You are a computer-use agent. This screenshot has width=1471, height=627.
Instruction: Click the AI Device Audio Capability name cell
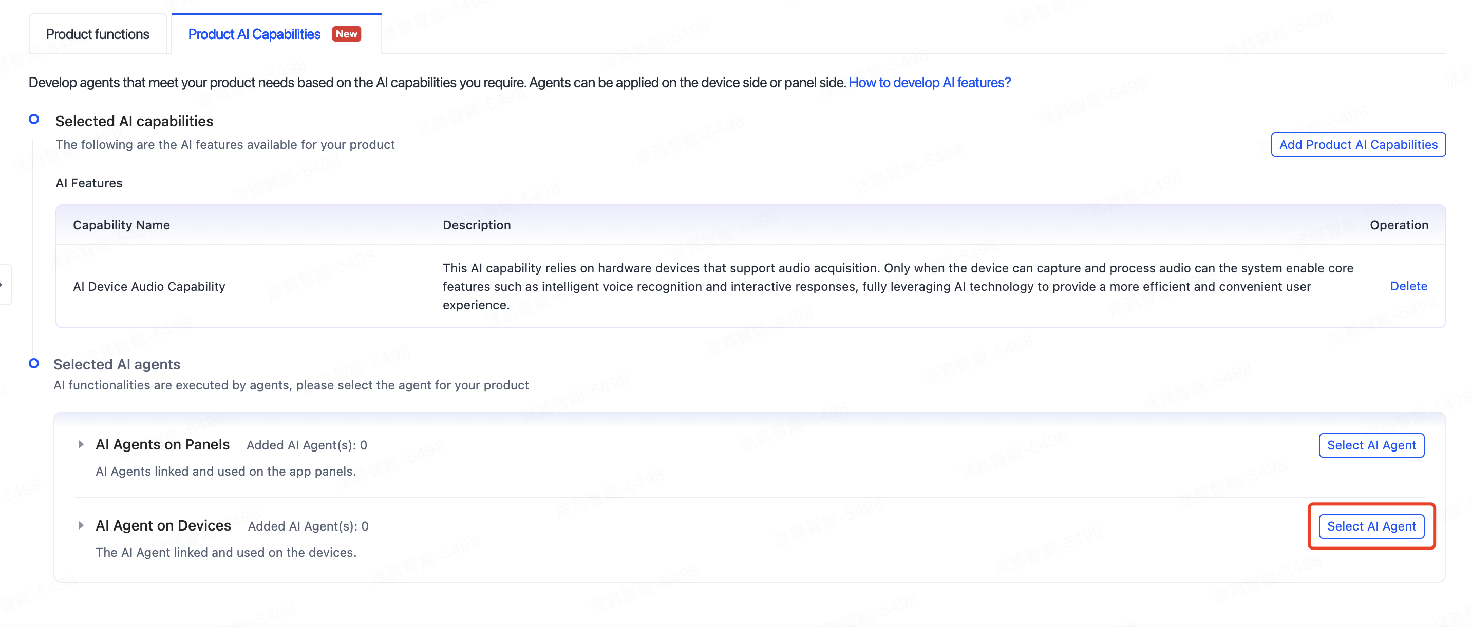pos(149,286)
